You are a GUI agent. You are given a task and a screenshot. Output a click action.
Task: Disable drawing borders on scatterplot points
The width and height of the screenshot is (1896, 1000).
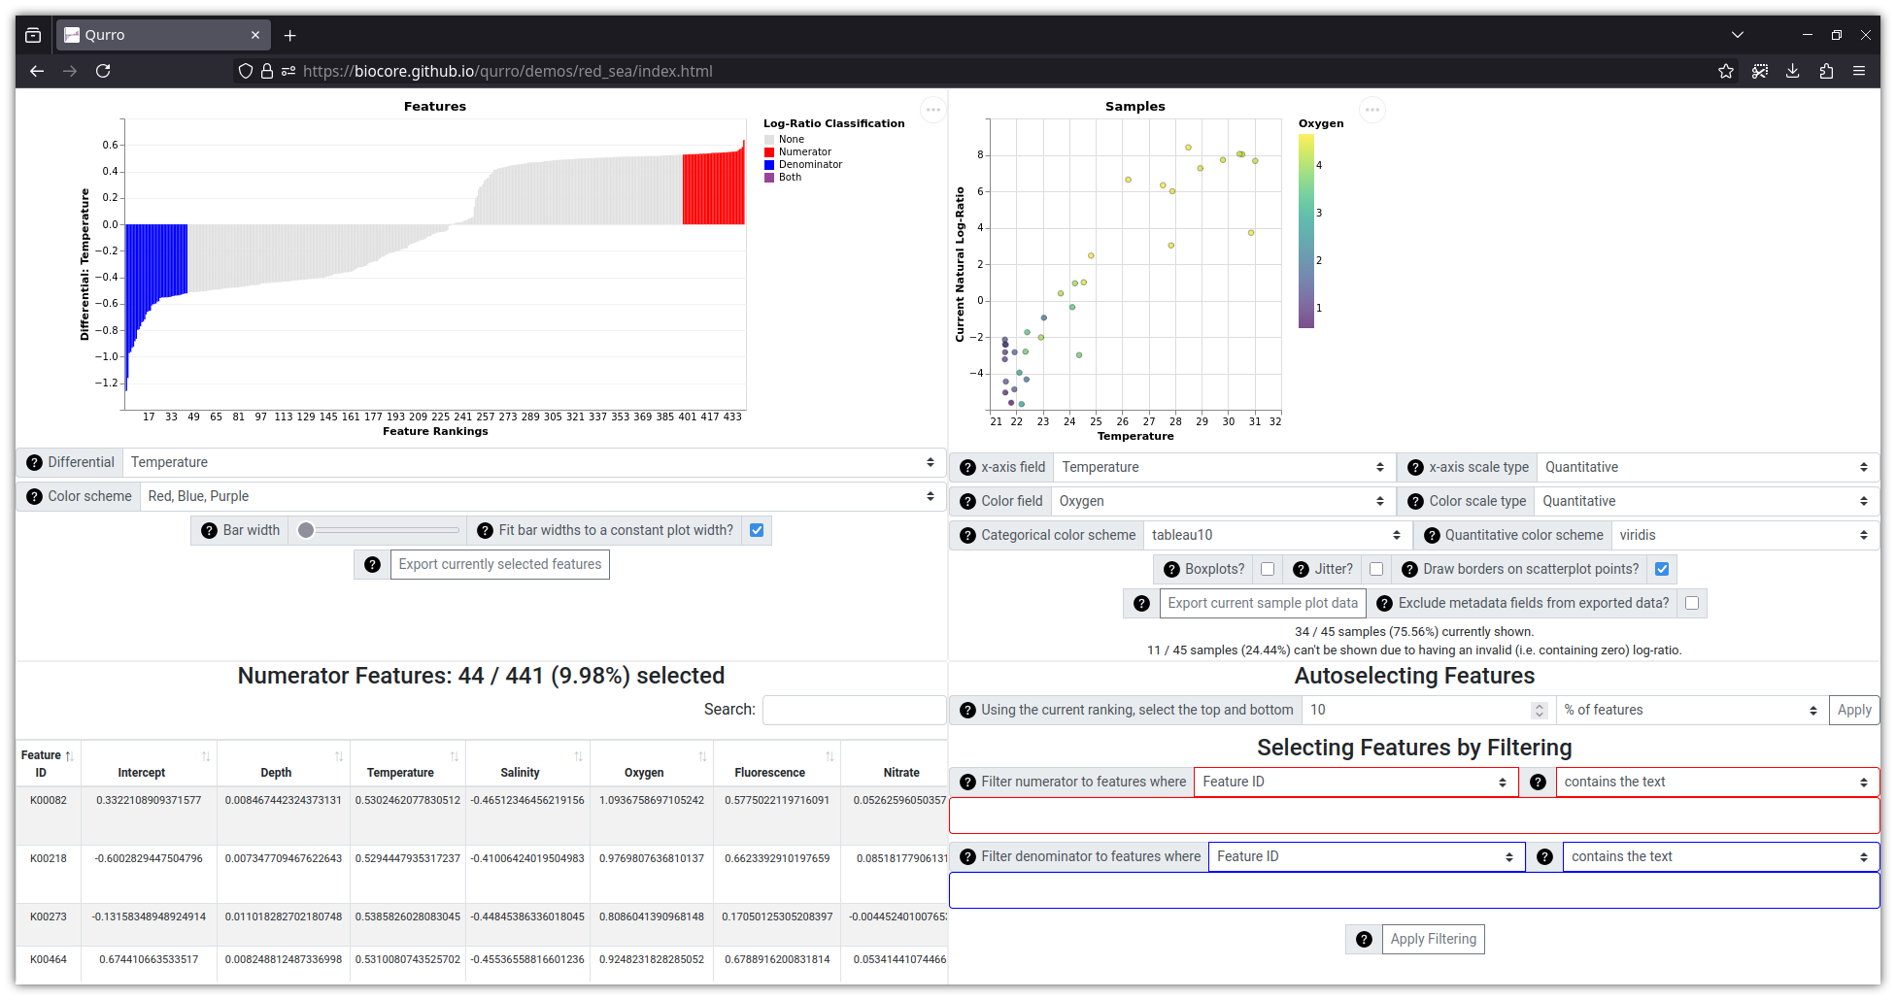pyautogui.click(x=1661, y=569)
